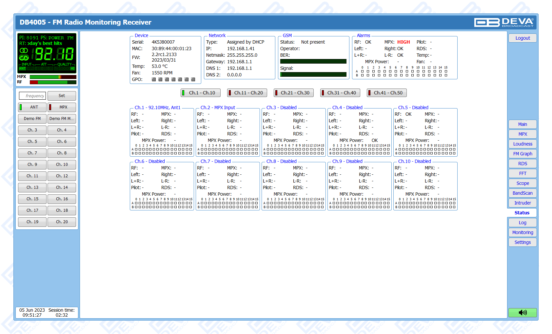This screenshot has height=334, width=552.
Task: Click in the frequency input field
Action: click(32, 96)
